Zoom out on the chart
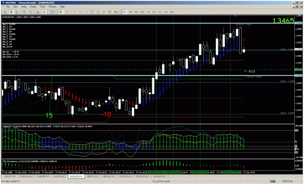The width and height of the screenshot is (304, 184). [x=30, y=12]
